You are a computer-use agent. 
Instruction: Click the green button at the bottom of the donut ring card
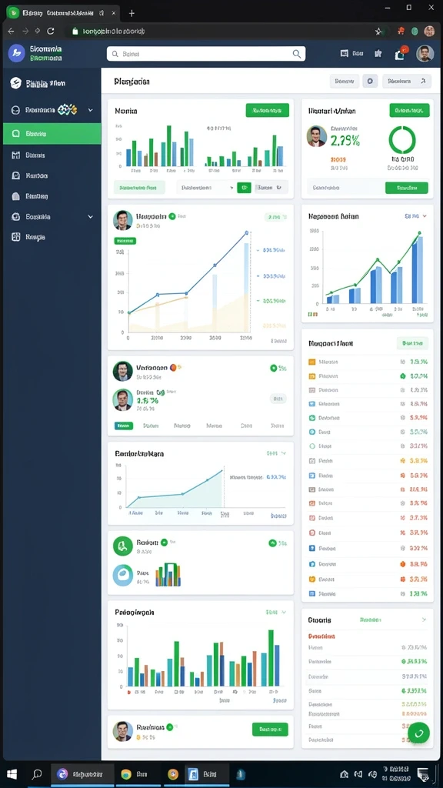[x=406, y=188]
